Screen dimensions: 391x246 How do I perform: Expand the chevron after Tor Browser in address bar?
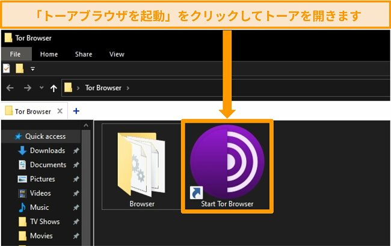[x=128, y=88]
